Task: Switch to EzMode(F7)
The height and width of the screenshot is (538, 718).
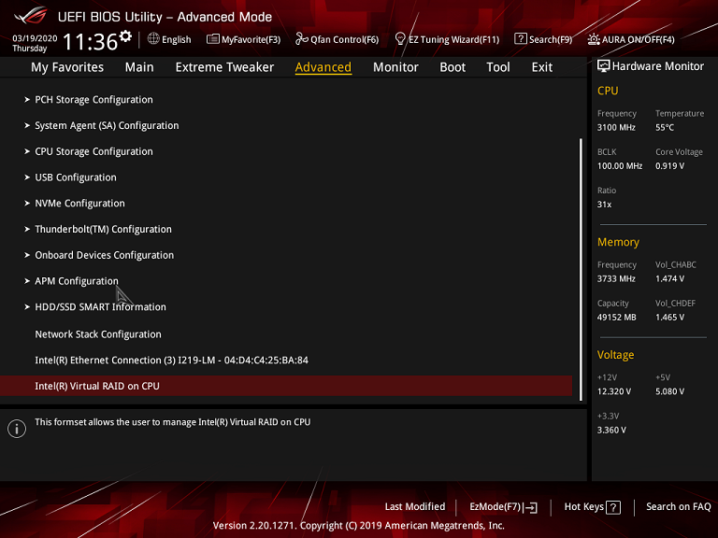Action: pyautogui.click(x=503, y=507)
